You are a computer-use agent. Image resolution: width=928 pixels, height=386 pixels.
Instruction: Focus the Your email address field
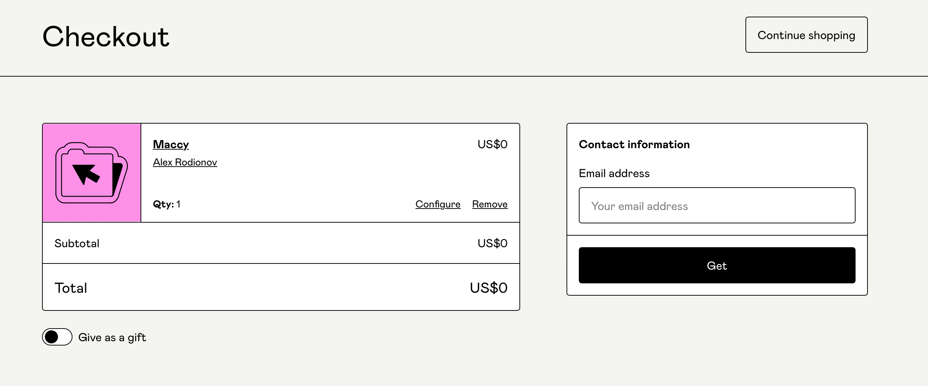pos(717,205)
